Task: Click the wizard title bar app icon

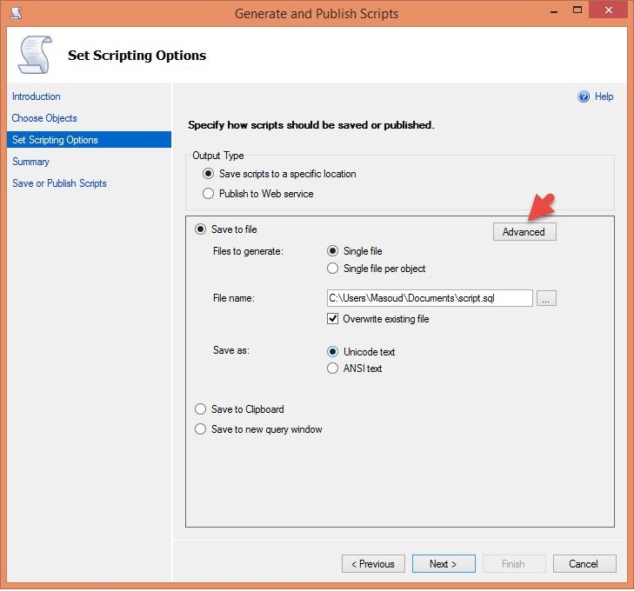Action: (x=16, y=13)
